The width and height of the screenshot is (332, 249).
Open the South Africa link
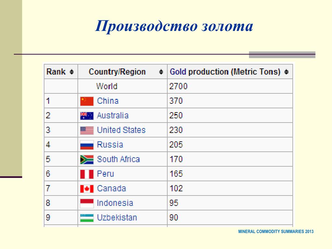tap(118, 160)
